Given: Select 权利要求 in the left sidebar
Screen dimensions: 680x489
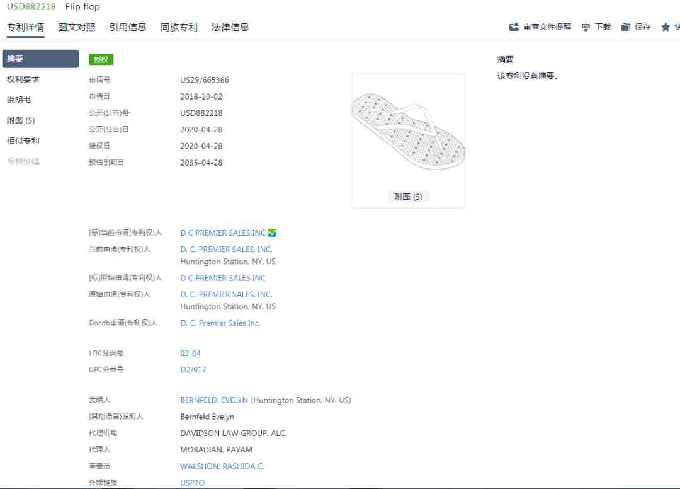Looking at the screenshot, I should tap(23, 79).
